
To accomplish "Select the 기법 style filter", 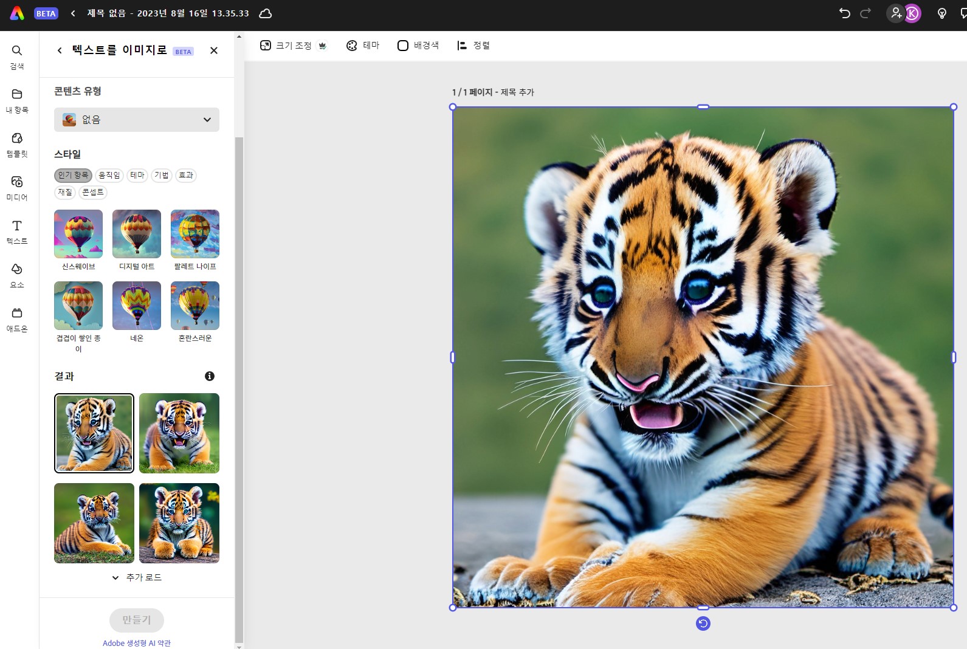I will (162, 175).
